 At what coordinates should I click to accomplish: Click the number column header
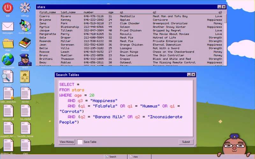tap(89, 12)
